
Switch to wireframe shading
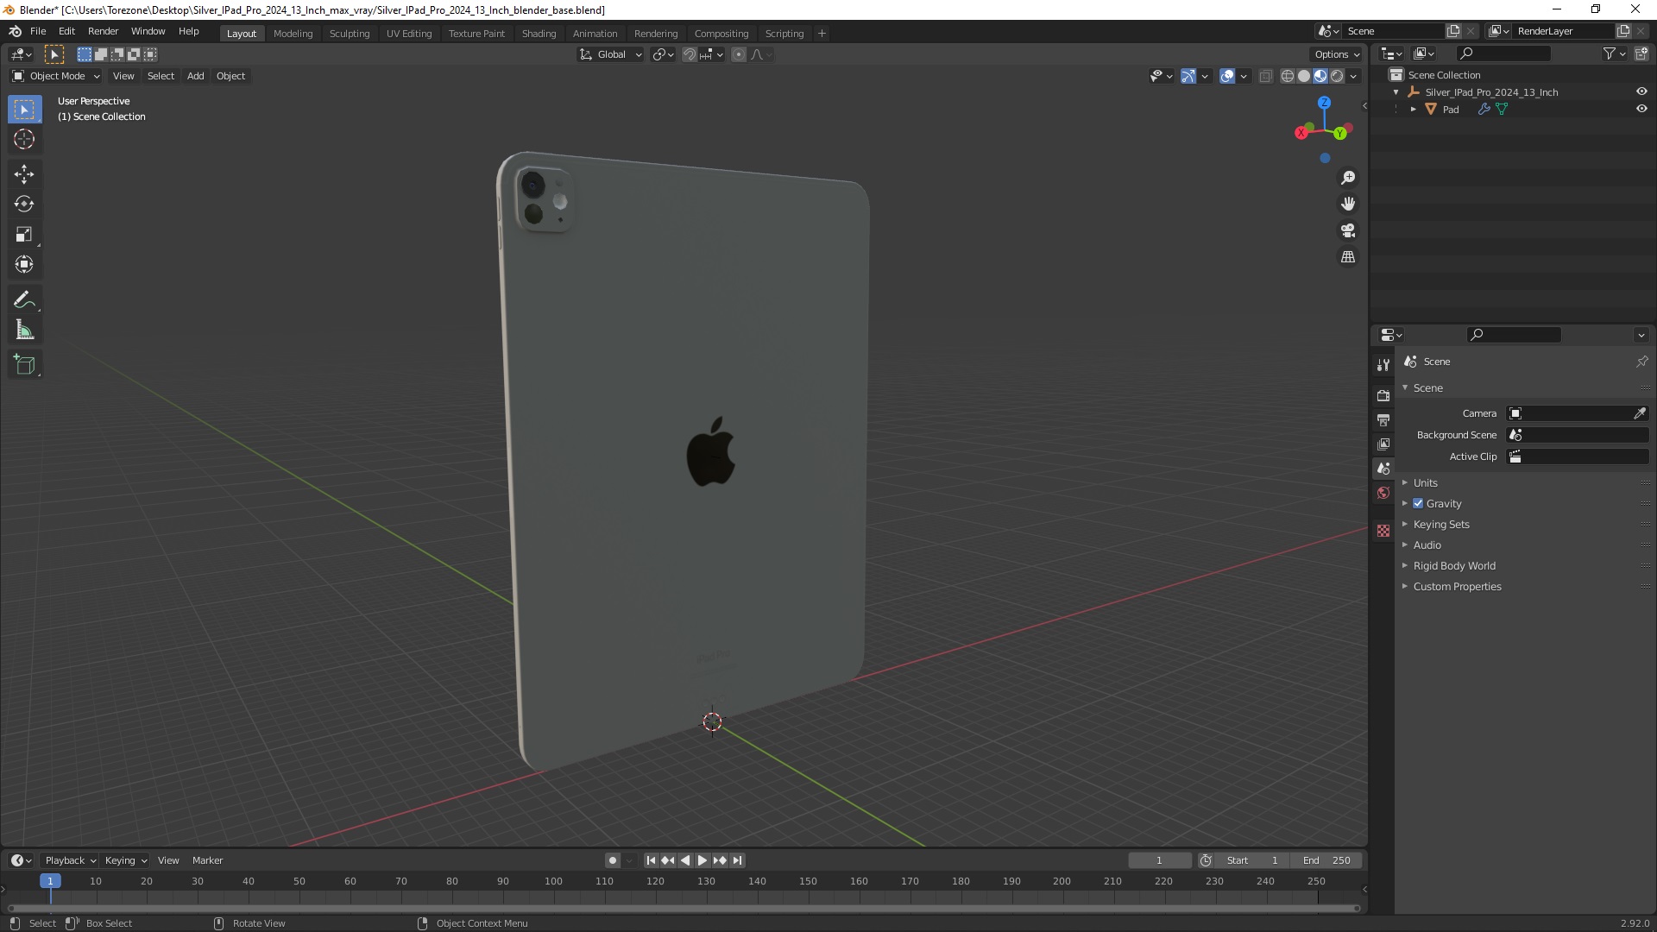pos(1287,76)
